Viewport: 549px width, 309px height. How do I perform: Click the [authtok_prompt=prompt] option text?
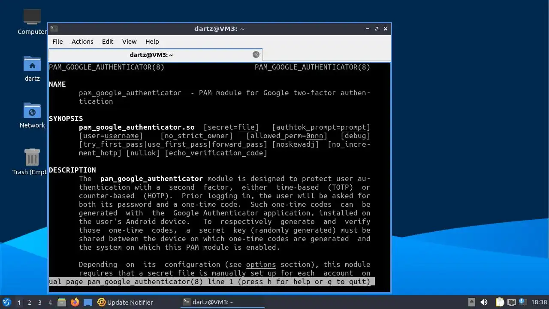321,127
